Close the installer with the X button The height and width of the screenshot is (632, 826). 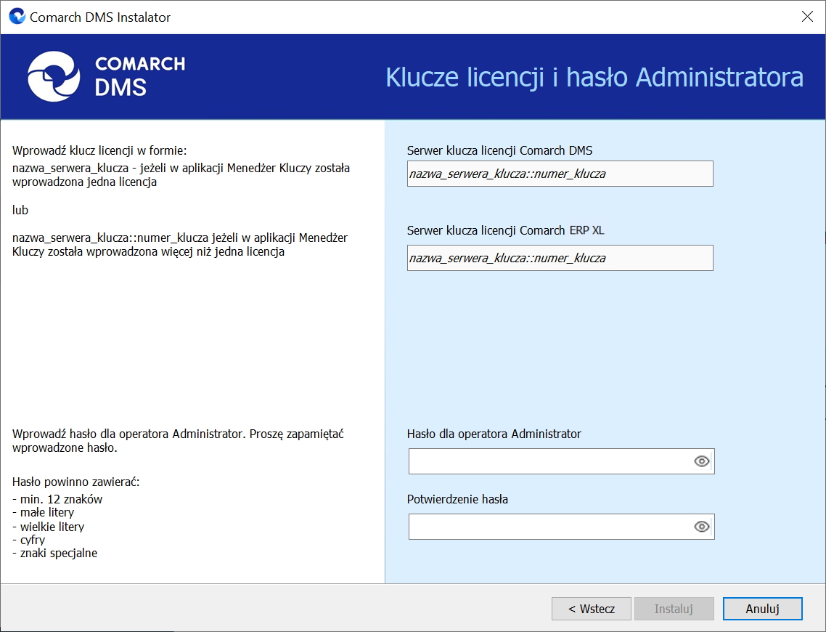pyautogui.click(x=807, y=16)
